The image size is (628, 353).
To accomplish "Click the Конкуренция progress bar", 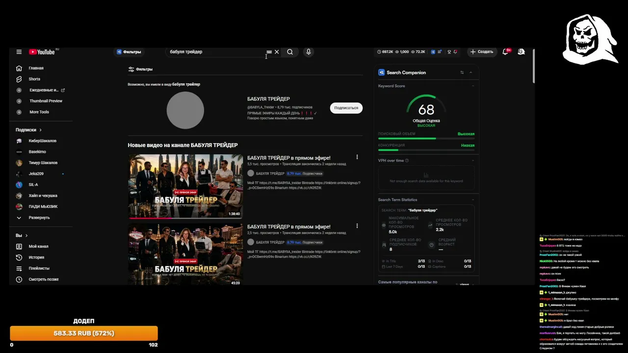I will [x=426, y=150].
